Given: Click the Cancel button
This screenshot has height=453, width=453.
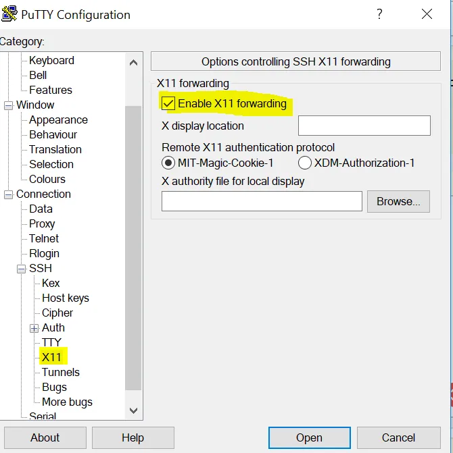Looking at the screenshot, I should pos(399,437).
